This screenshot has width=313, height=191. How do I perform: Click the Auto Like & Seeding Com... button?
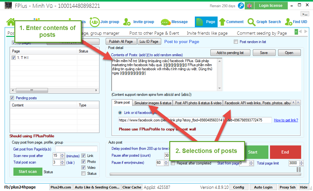point(97,187)
